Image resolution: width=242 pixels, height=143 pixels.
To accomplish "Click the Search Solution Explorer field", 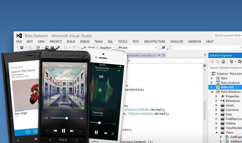I will click(x=225, y=68).
